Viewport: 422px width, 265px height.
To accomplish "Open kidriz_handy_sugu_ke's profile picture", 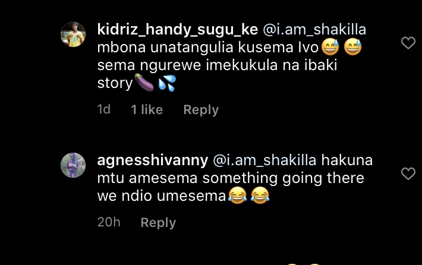I will [x=73, y=34].
